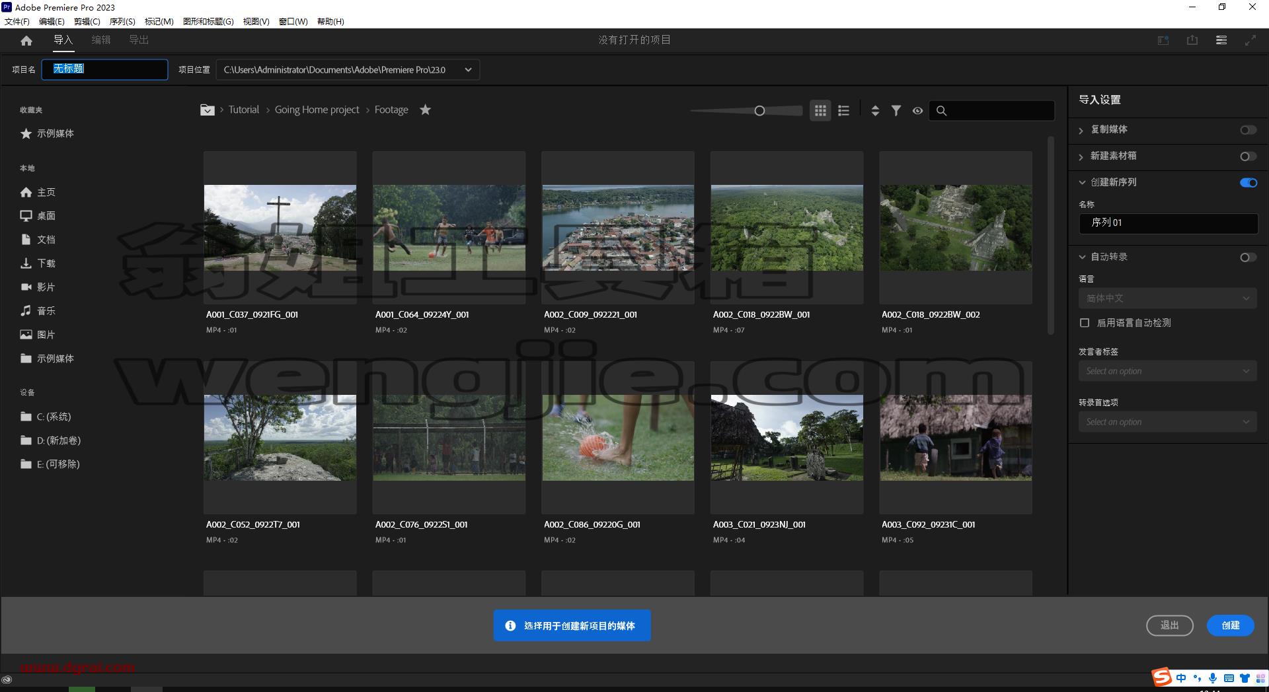Switch to 导入 tab

(x=63, y=40)
